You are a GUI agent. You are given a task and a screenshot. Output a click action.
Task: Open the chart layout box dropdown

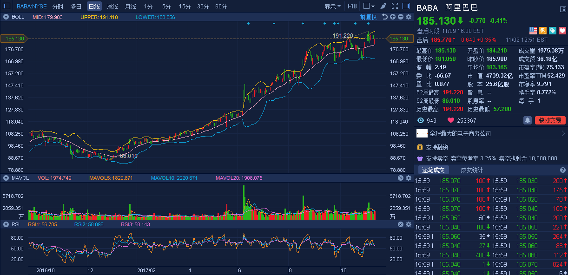[x=369, y=7]
